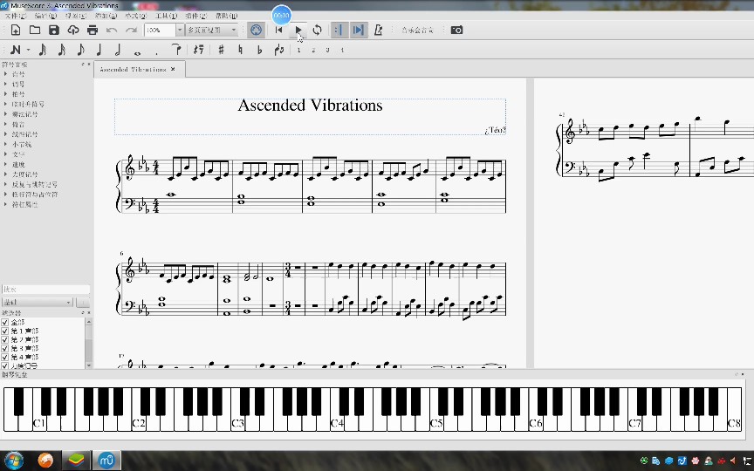Click the selection filter scrollbar down arrow
Screen dimensions: 754x471
(x=88, y=365)
